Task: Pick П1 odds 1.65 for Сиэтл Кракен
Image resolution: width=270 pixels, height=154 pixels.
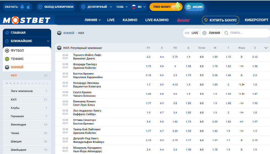Action: point(148,94)
